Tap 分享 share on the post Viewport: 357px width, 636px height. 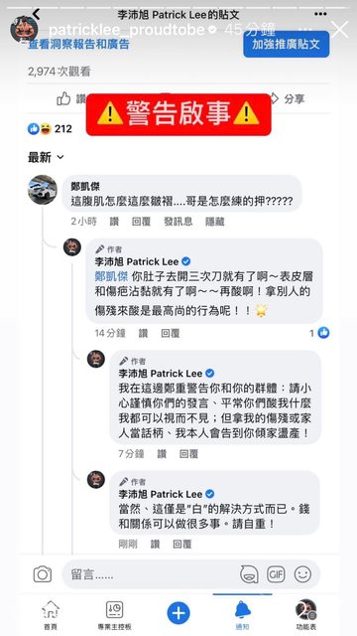point(287,98)
